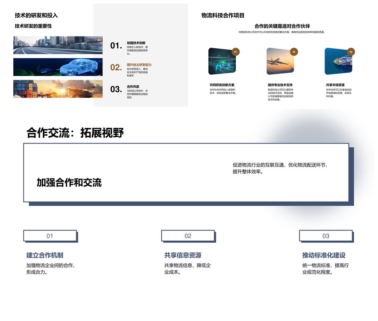Select the highlighted 提升自主研发能力 item

(139, 65)
